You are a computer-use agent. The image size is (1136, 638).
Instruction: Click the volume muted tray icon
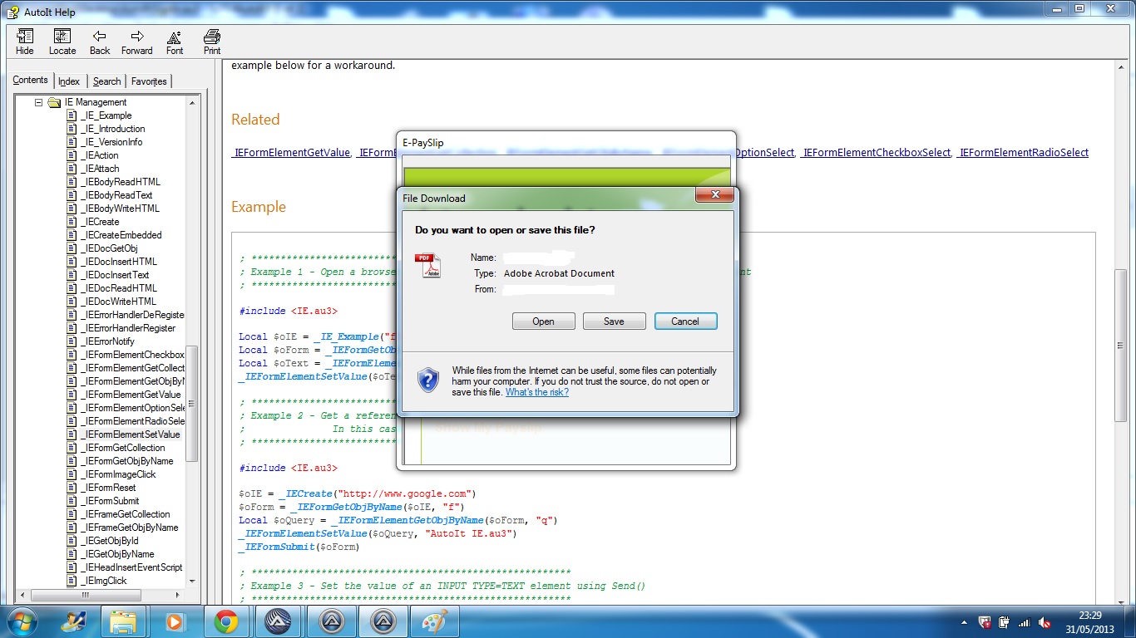pos(1045,622)
